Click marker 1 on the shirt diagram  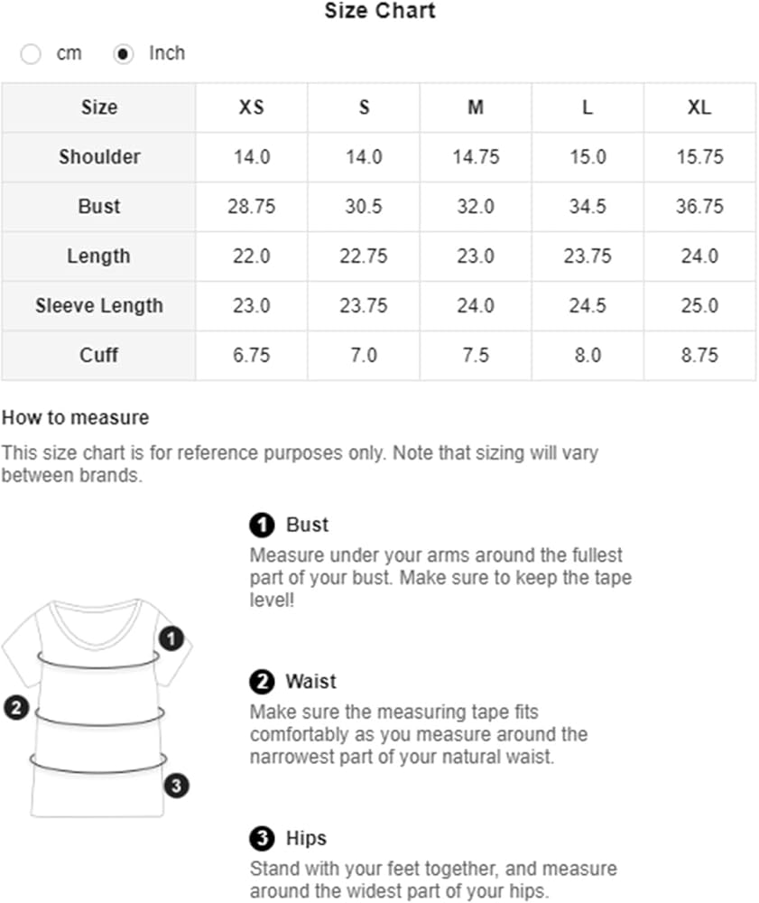tap(171, 639)
